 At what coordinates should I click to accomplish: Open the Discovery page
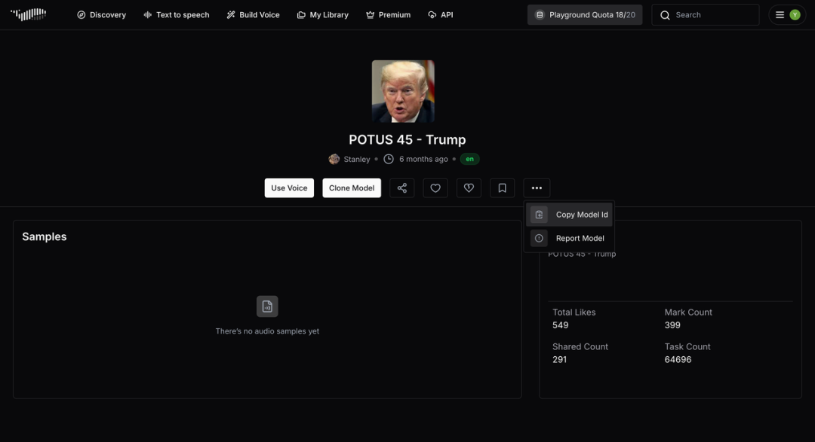102,15
